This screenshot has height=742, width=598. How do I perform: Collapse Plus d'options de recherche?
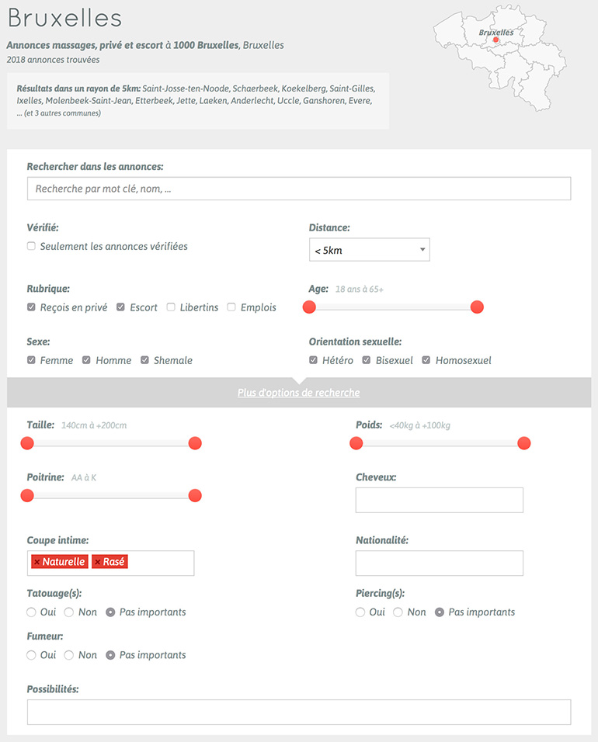click(x=298, y=393)
